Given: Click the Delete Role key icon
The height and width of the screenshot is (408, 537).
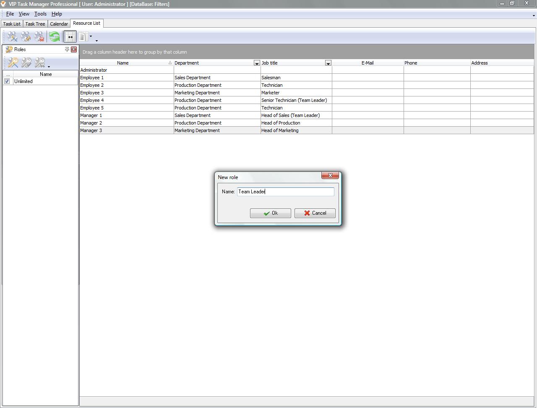Looking at the screenshot, I should point(40,63).
